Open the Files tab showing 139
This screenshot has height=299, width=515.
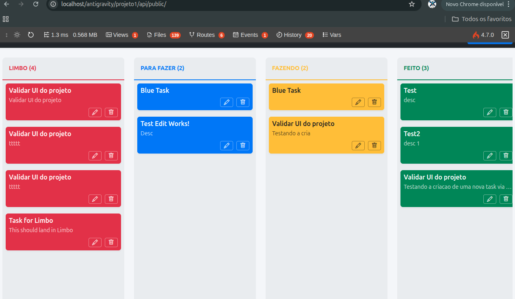click(163, 35)
